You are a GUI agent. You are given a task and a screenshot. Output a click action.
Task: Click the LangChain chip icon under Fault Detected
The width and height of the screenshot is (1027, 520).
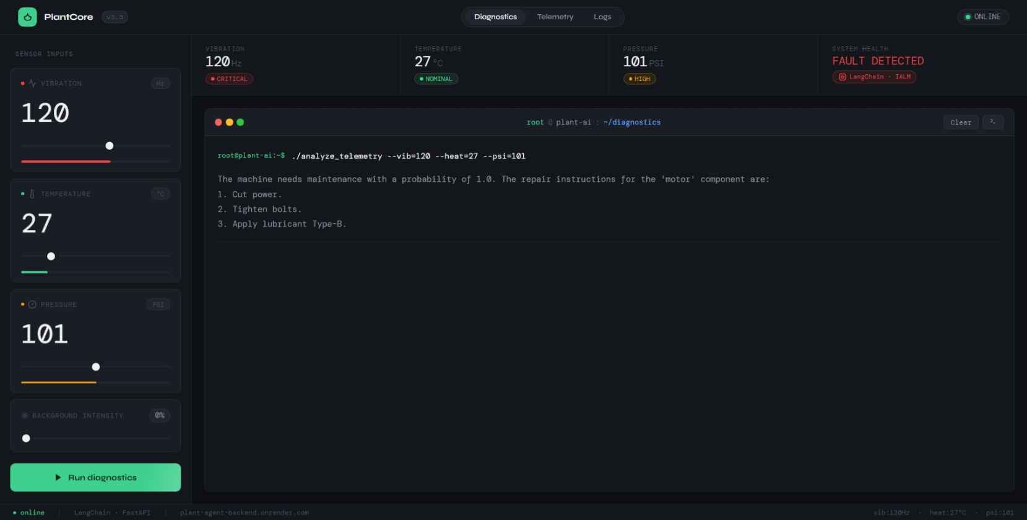click(842, 77)
